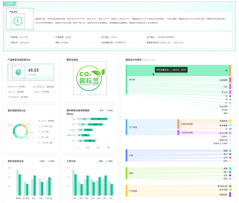Click the 乙醛 bar showing 312

[99, 119]
